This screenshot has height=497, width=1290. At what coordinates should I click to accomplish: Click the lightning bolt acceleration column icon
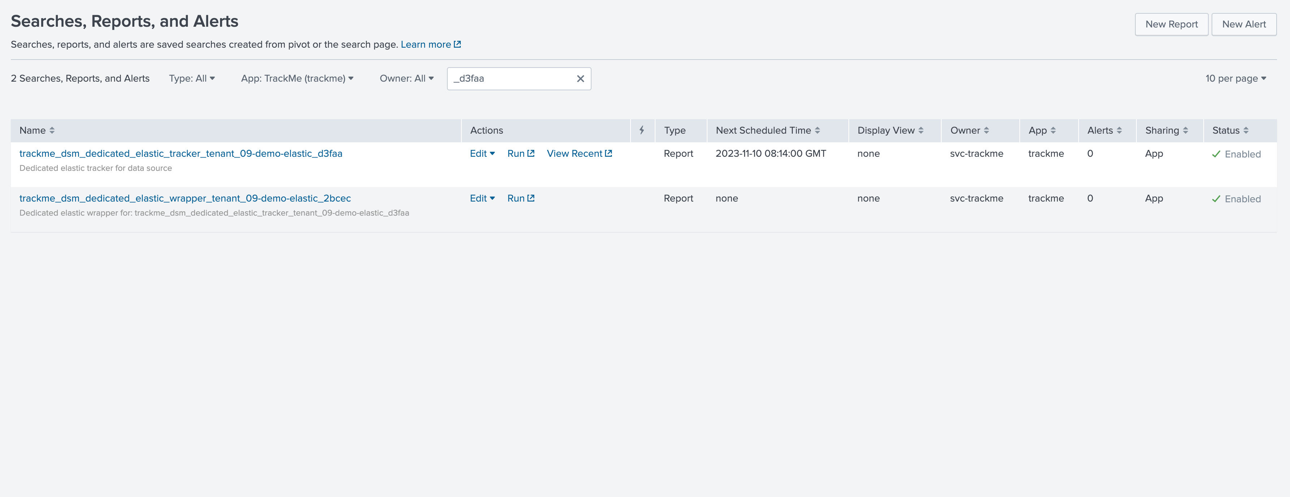tap(641, 131)
